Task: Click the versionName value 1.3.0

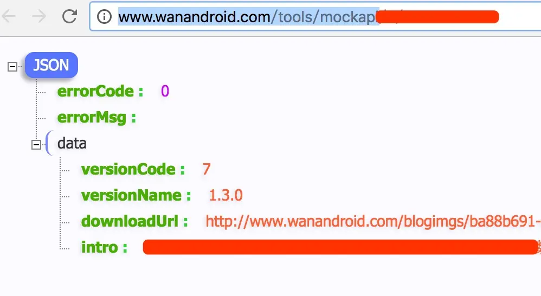Action: 226,196
